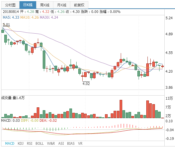Show the W&R indicator

tap(51, 144)
